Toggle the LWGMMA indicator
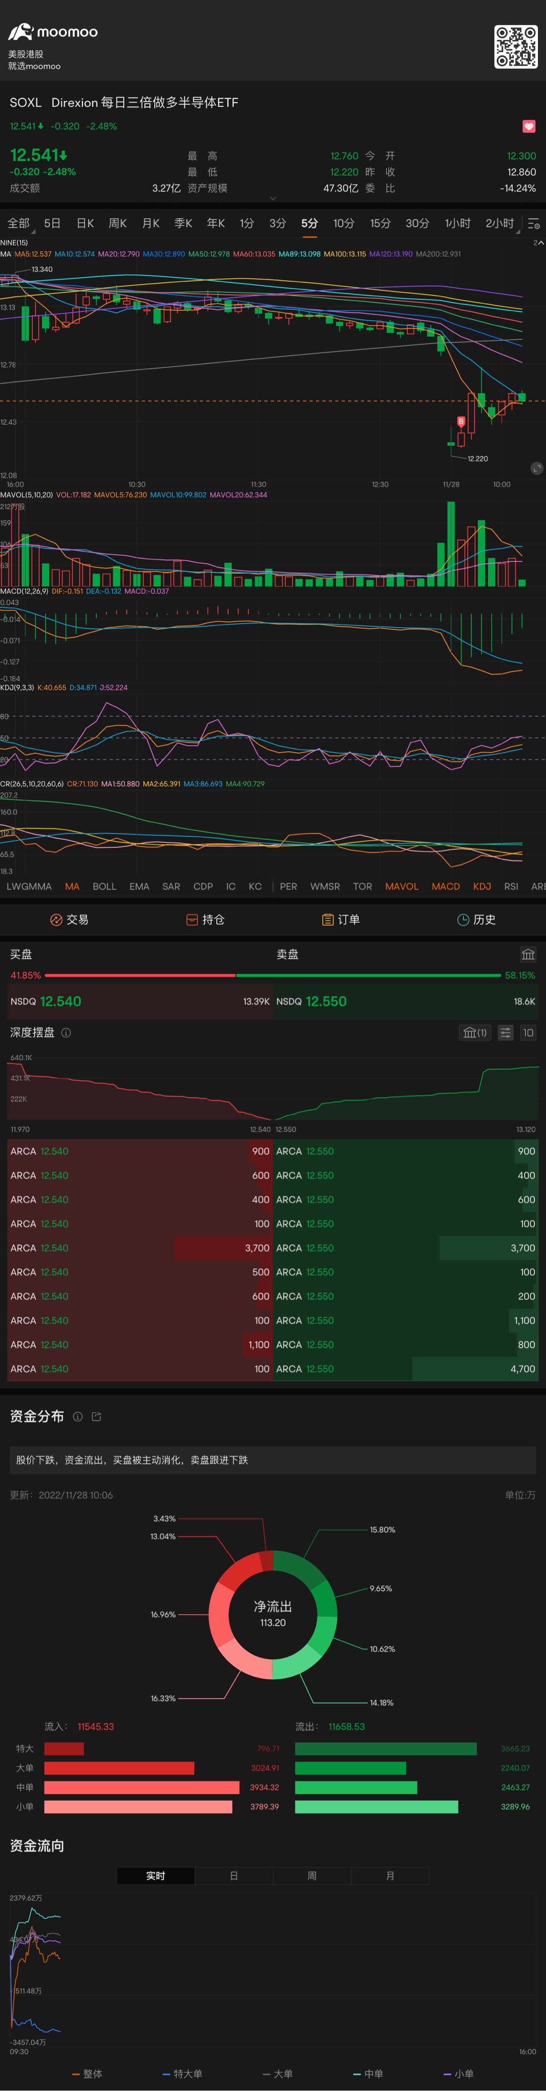The image size is (546, 2091). click(29, 886)
